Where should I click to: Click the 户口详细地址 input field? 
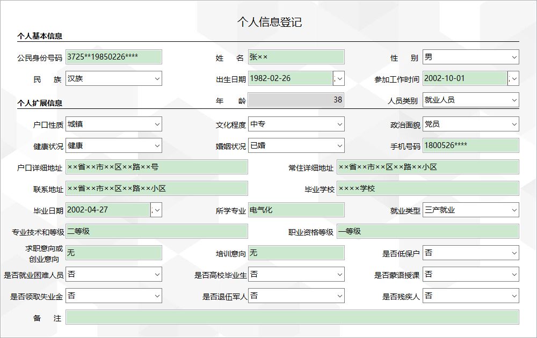click(x=156, y=167)
